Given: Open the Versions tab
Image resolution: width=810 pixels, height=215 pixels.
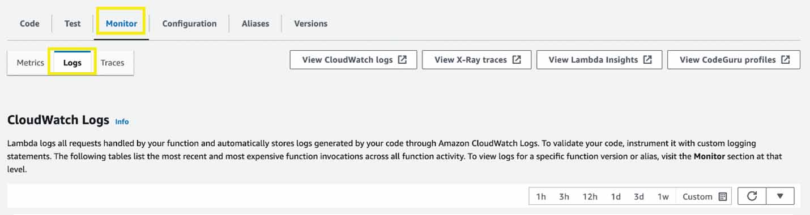Looking at the screenshot, I should tap(310, 24).
